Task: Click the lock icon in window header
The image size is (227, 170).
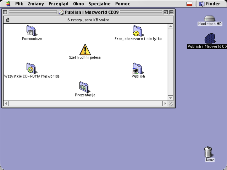Action: point(8,20)
